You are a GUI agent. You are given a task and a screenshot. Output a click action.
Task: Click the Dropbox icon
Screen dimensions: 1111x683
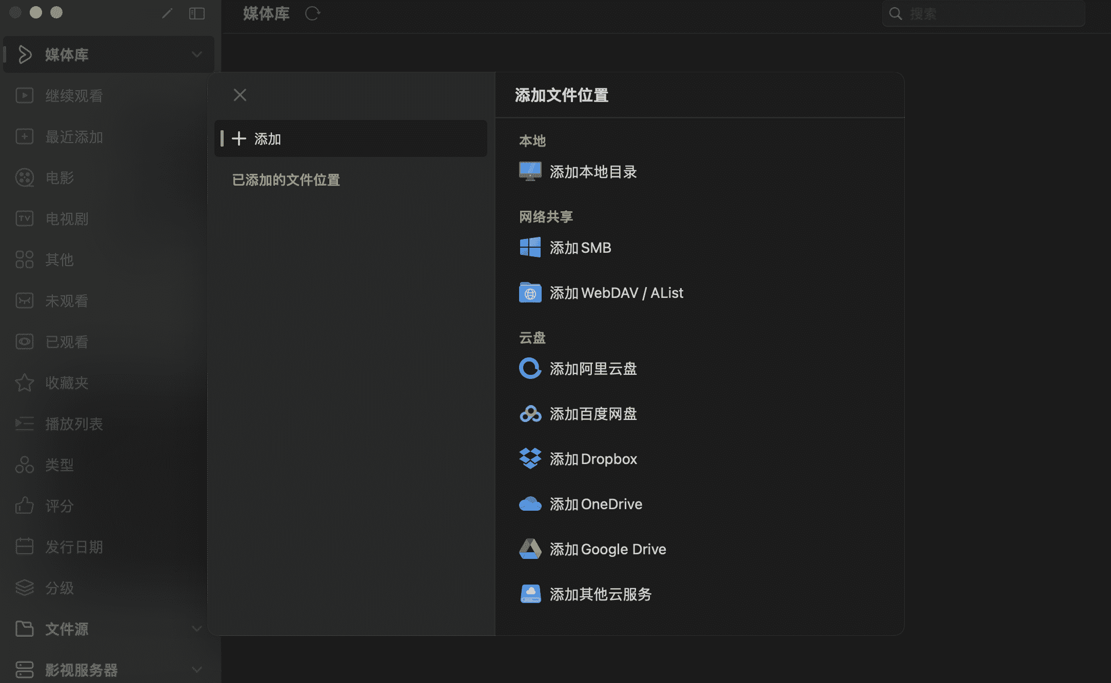(530, 459)
